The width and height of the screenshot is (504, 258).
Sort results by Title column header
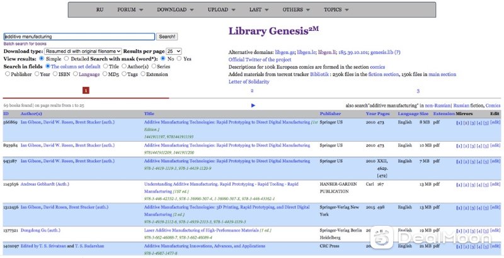(x=149, y=114)
